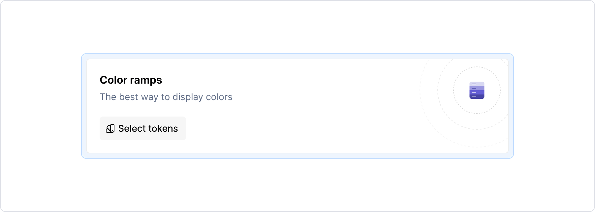Image resolution: width=595 pixels, height=212 pixels.
Task: Click the swatch-book icon in Select tokens
Action: (x=110, y=128)
